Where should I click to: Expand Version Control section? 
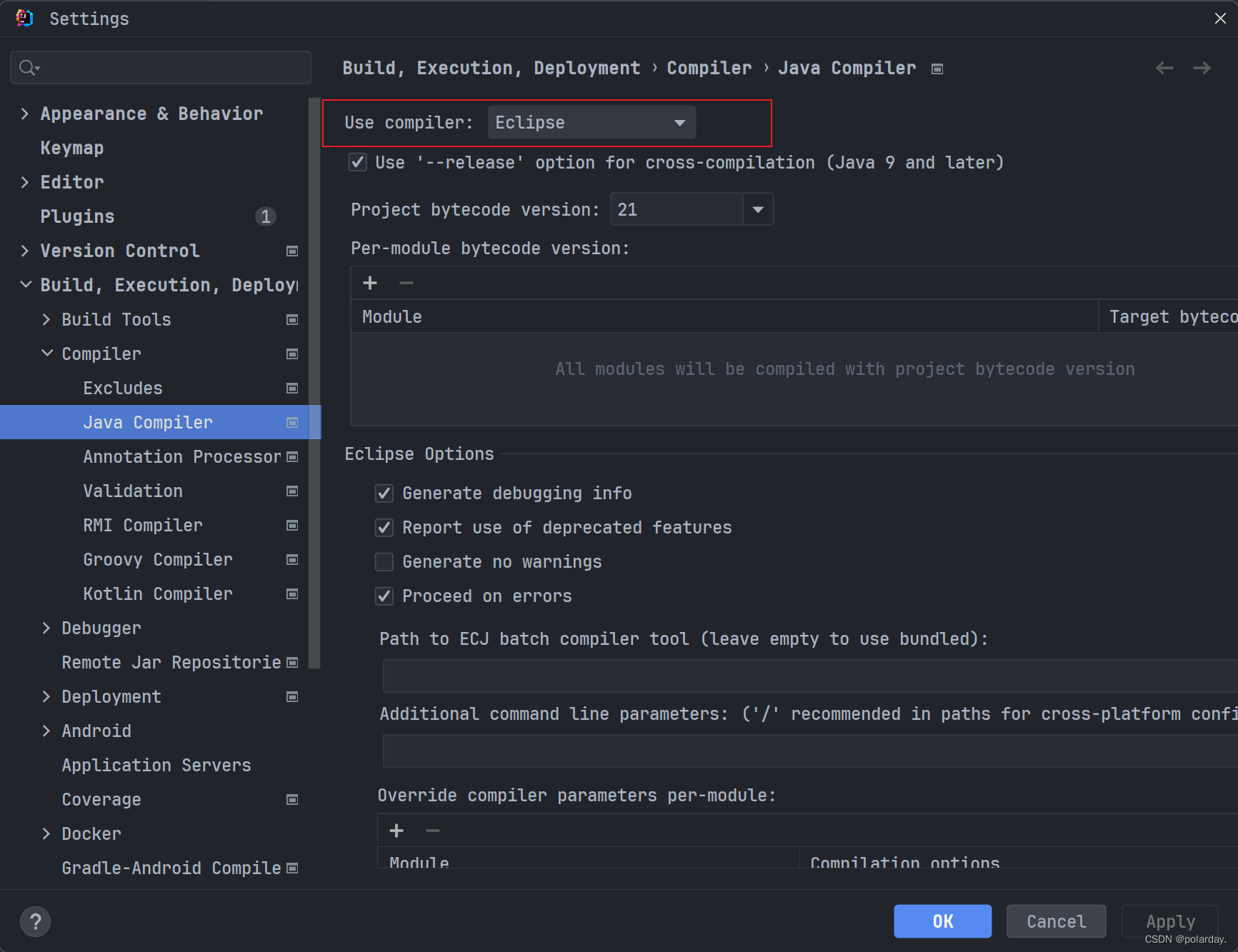[x=25, y=251]
